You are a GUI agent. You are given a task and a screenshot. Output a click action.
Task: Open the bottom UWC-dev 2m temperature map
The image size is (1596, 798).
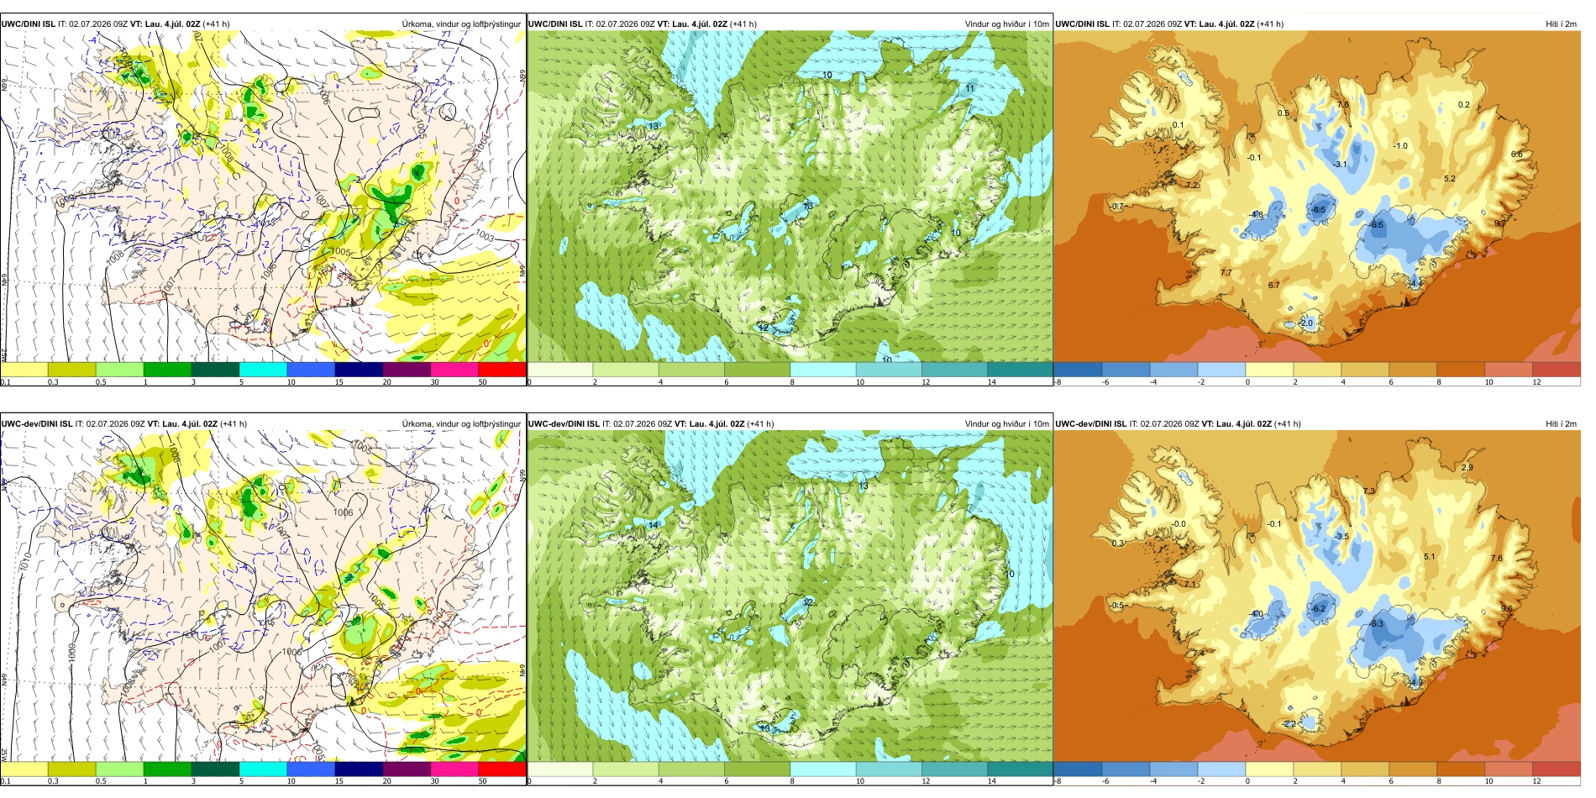click(x=1317, y=596)
